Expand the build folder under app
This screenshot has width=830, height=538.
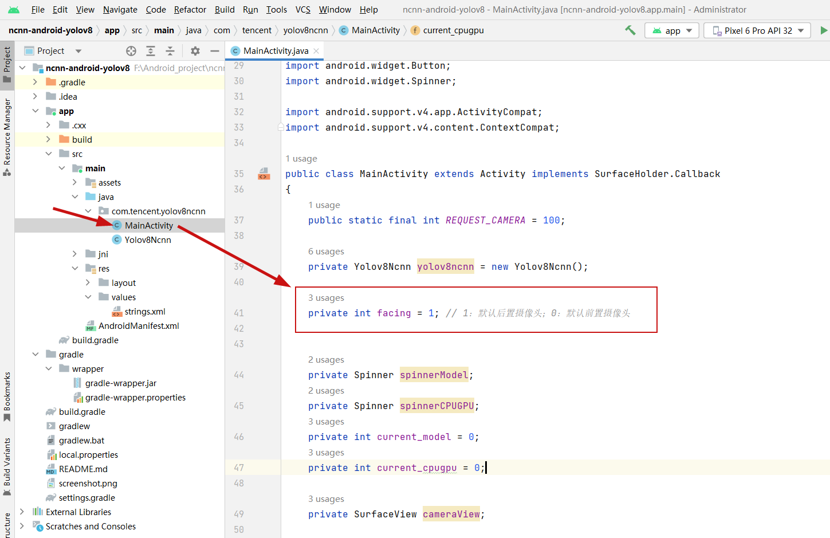[49, 139]
